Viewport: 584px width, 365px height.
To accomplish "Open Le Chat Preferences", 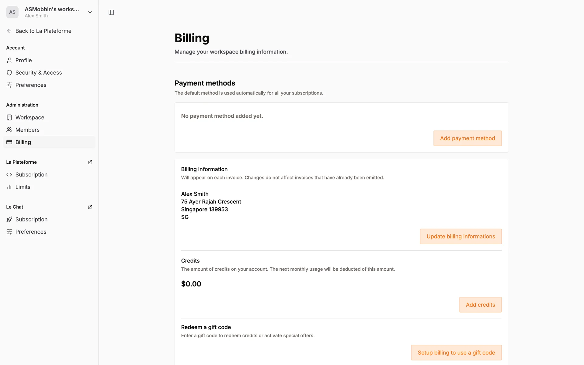I will tap(31, 232).
